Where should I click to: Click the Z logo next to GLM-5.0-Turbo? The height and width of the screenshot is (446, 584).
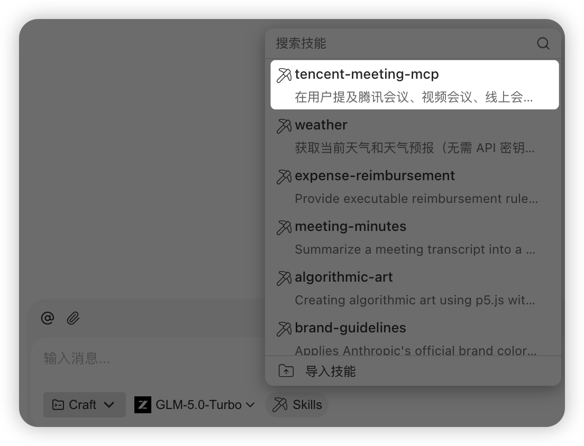point(144,405)
